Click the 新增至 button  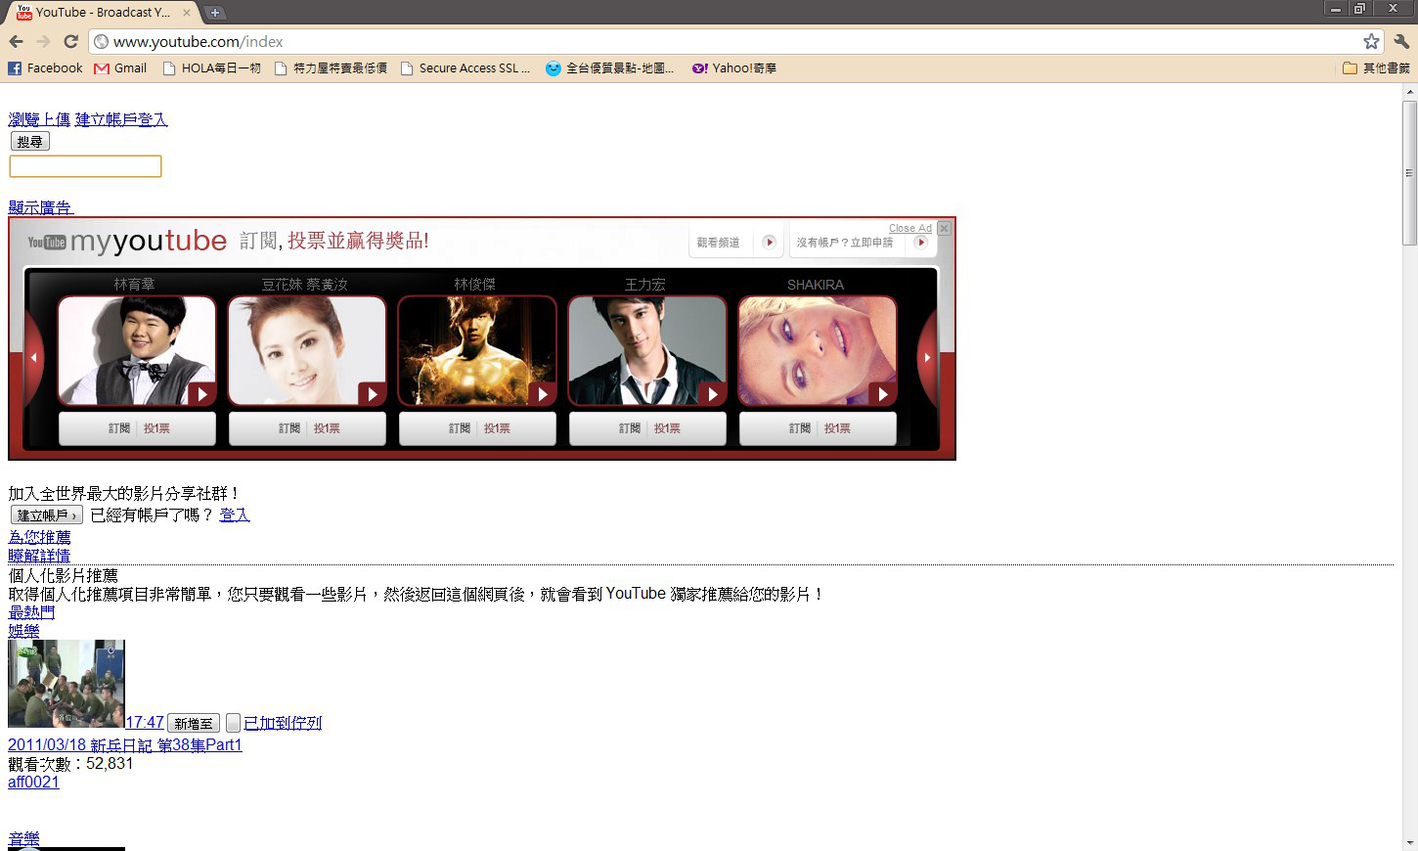tap(194, 724)
